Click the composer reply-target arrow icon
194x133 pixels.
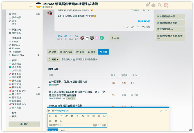click(x=49, y=111)
